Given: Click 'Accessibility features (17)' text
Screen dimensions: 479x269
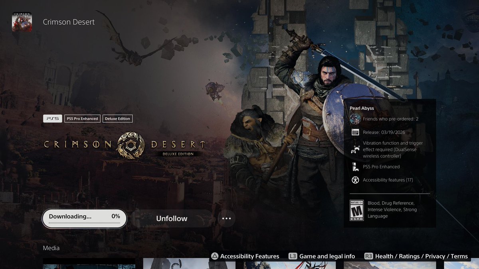Looking at the screenshot, I should point(388,180).
